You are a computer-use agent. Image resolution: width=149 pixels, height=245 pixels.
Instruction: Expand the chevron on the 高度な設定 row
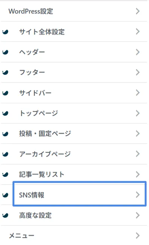point(138,215)
